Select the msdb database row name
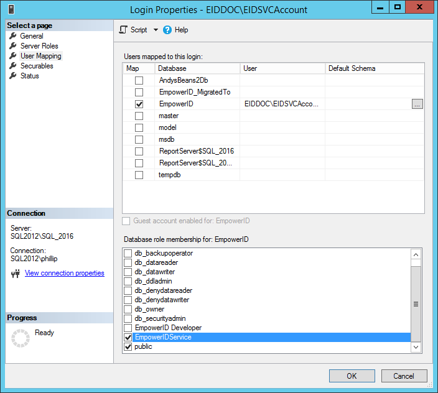Screen dimensions: 438x393 167,139
